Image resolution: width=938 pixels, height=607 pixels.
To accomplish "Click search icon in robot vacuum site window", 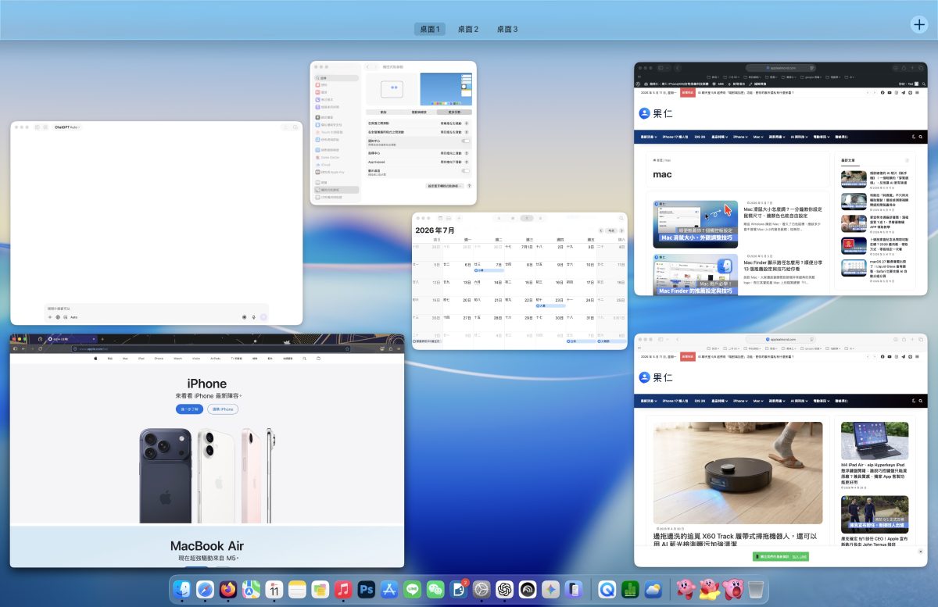I will (921, 400).
